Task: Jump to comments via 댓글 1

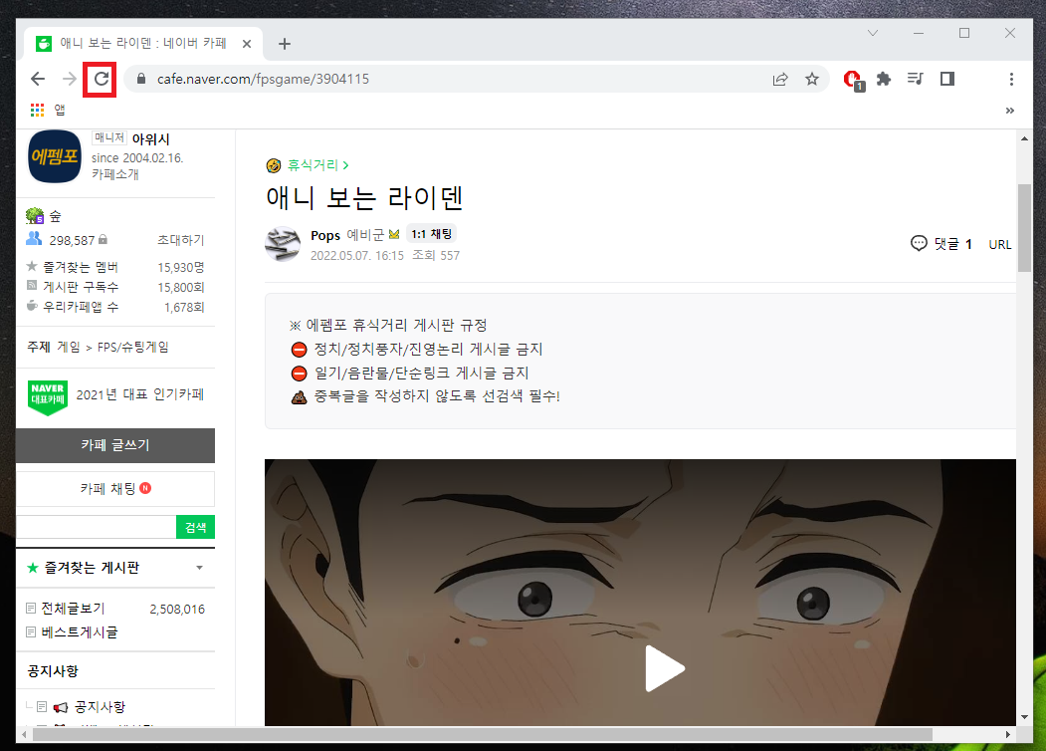Action: [941, 244]
